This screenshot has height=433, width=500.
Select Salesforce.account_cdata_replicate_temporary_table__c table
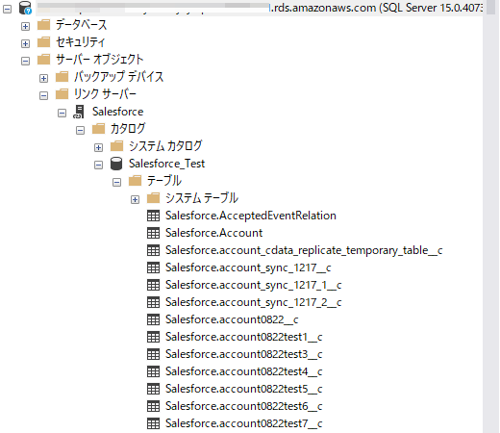click(x=304, y=250)
